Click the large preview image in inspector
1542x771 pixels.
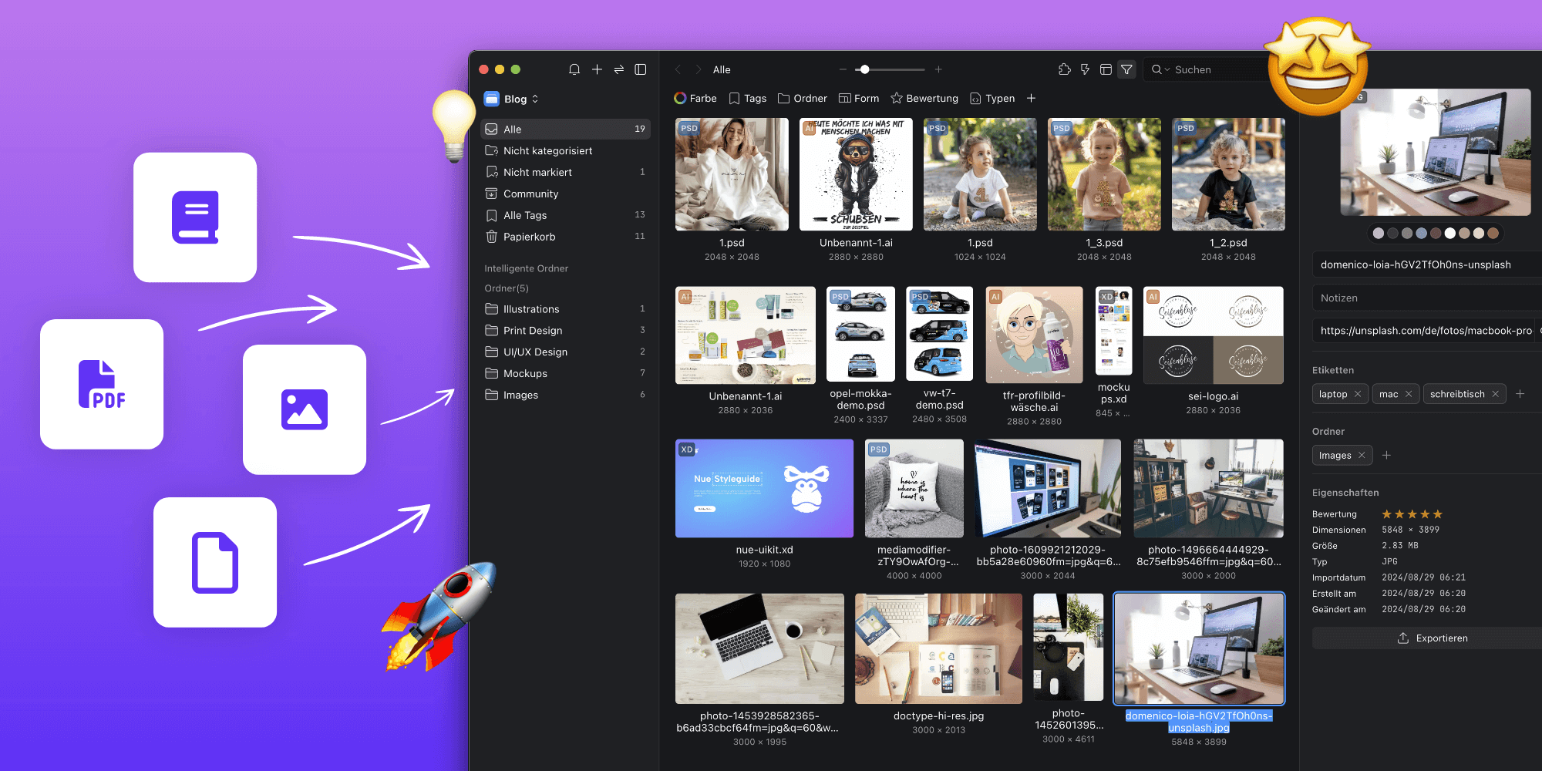point(1436,152)
